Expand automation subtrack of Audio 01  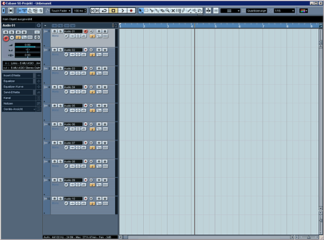coord(45,45)
